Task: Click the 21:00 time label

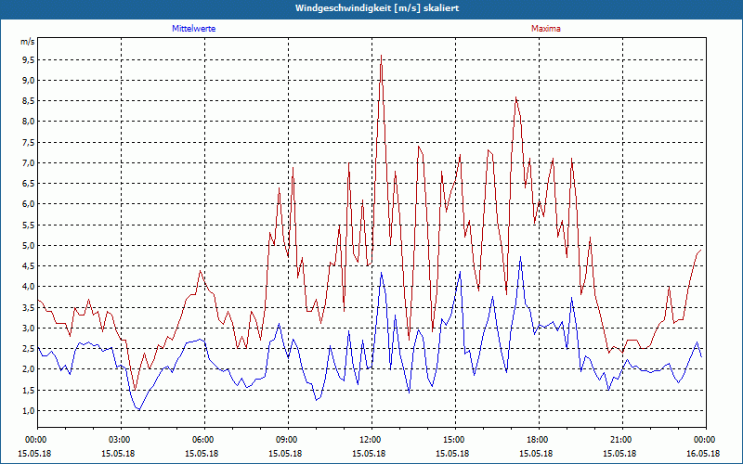Action: point(622,440)
